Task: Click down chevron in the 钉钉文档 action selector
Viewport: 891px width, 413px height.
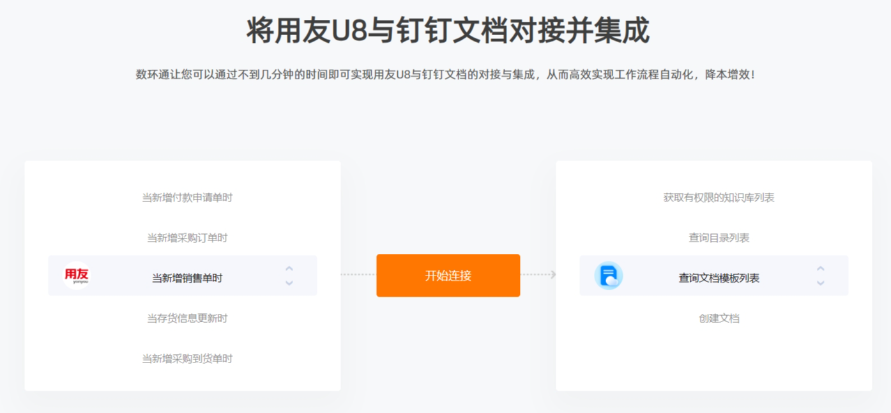Action: (821, 283)
